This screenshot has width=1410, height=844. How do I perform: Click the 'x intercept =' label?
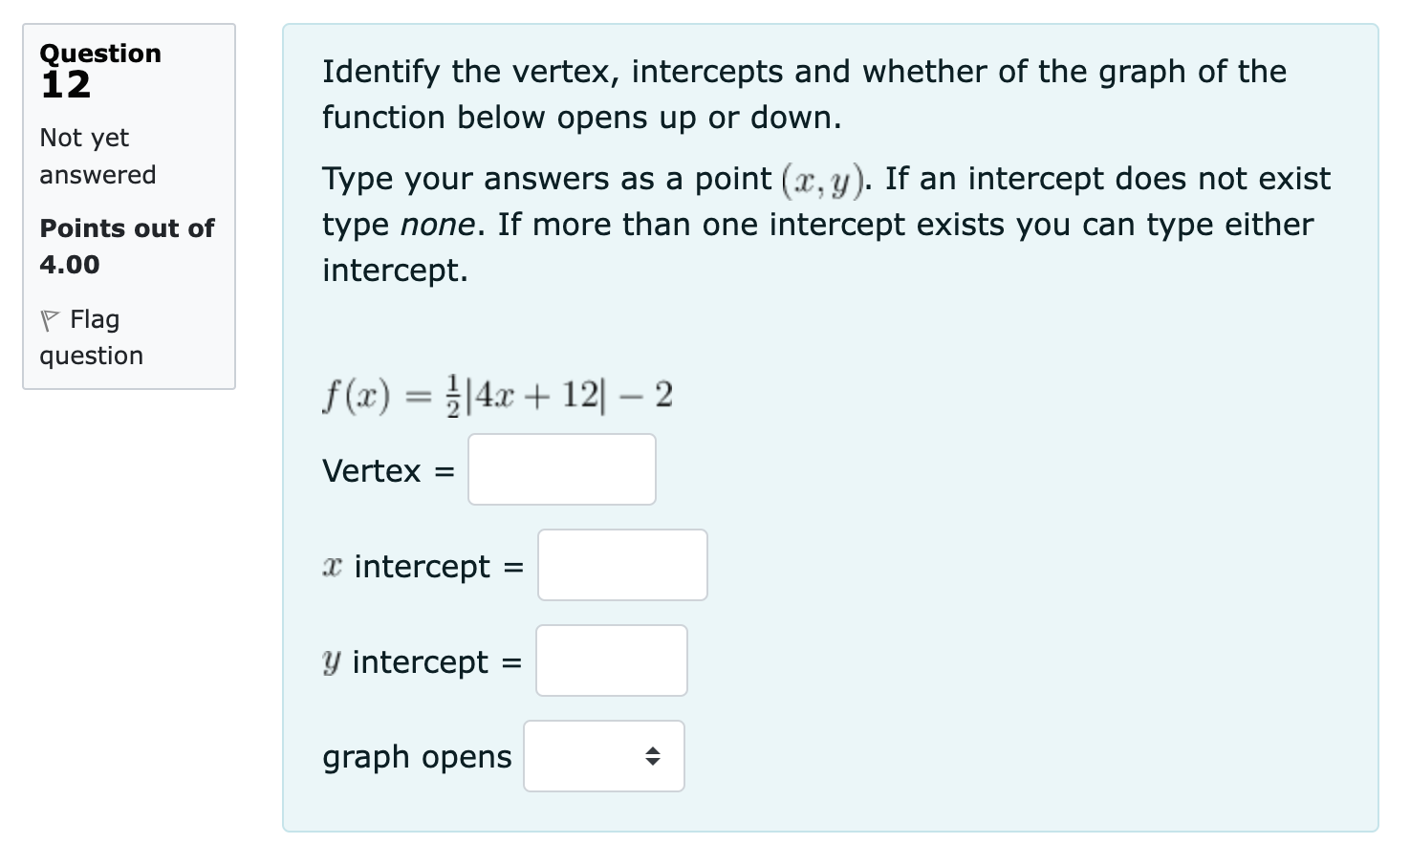point(423,566)
